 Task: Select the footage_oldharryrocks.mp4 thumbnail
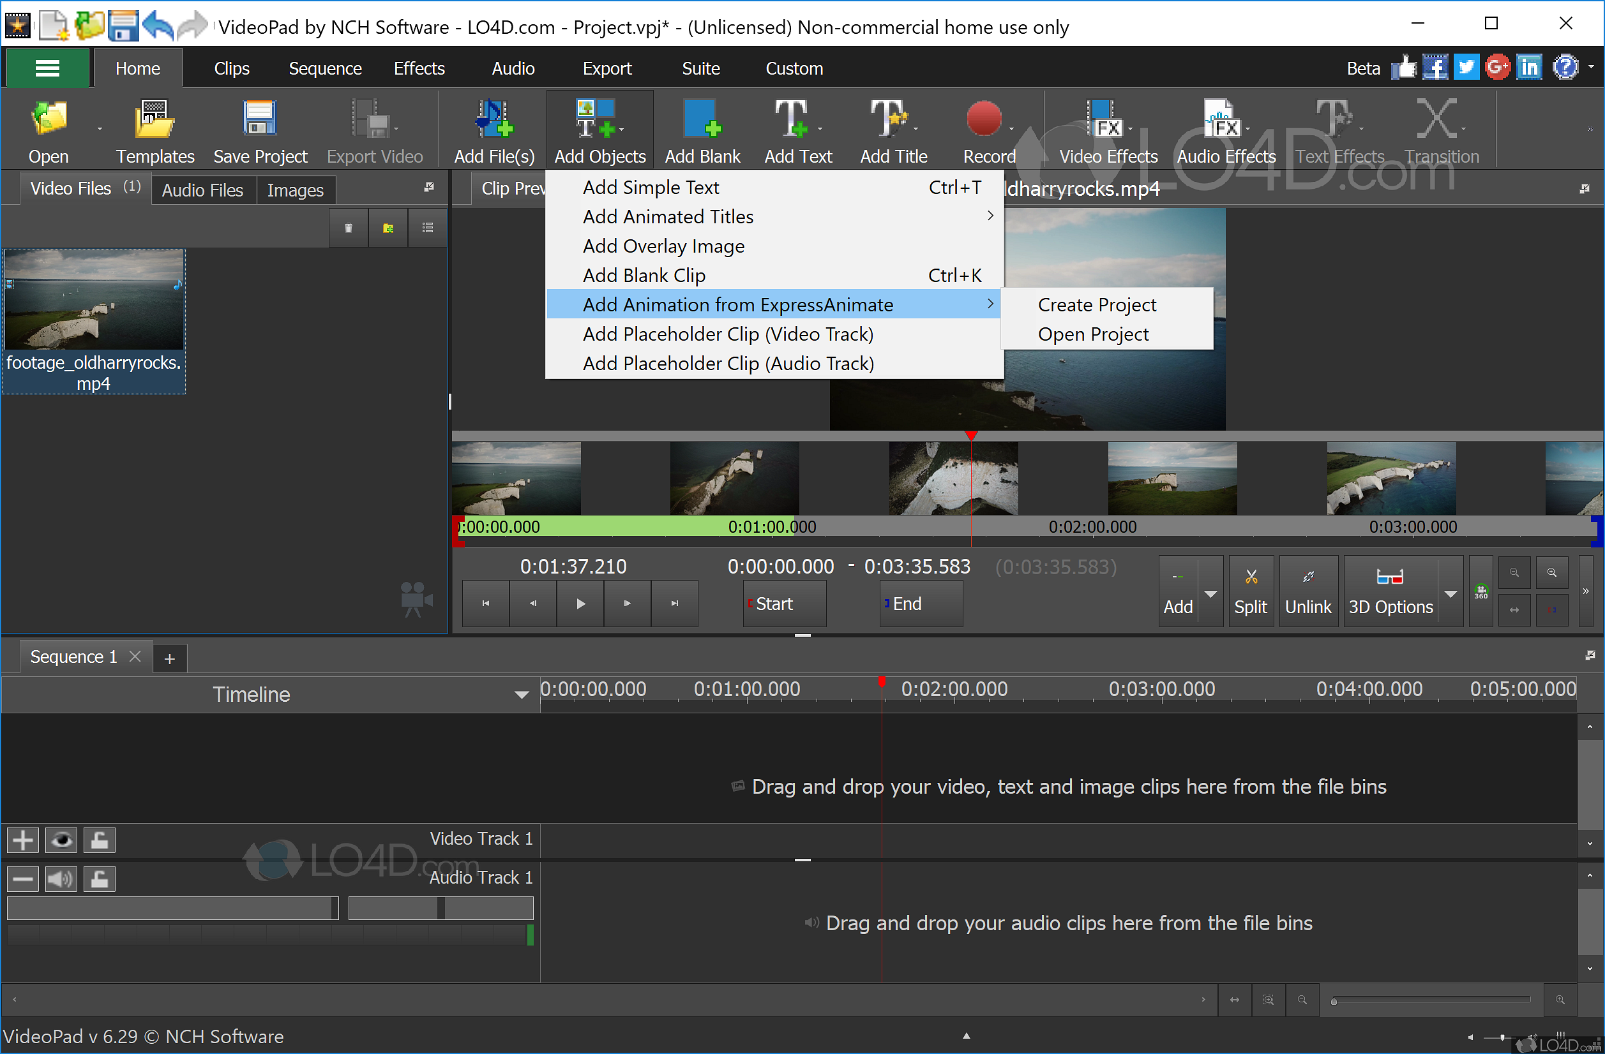94,300
